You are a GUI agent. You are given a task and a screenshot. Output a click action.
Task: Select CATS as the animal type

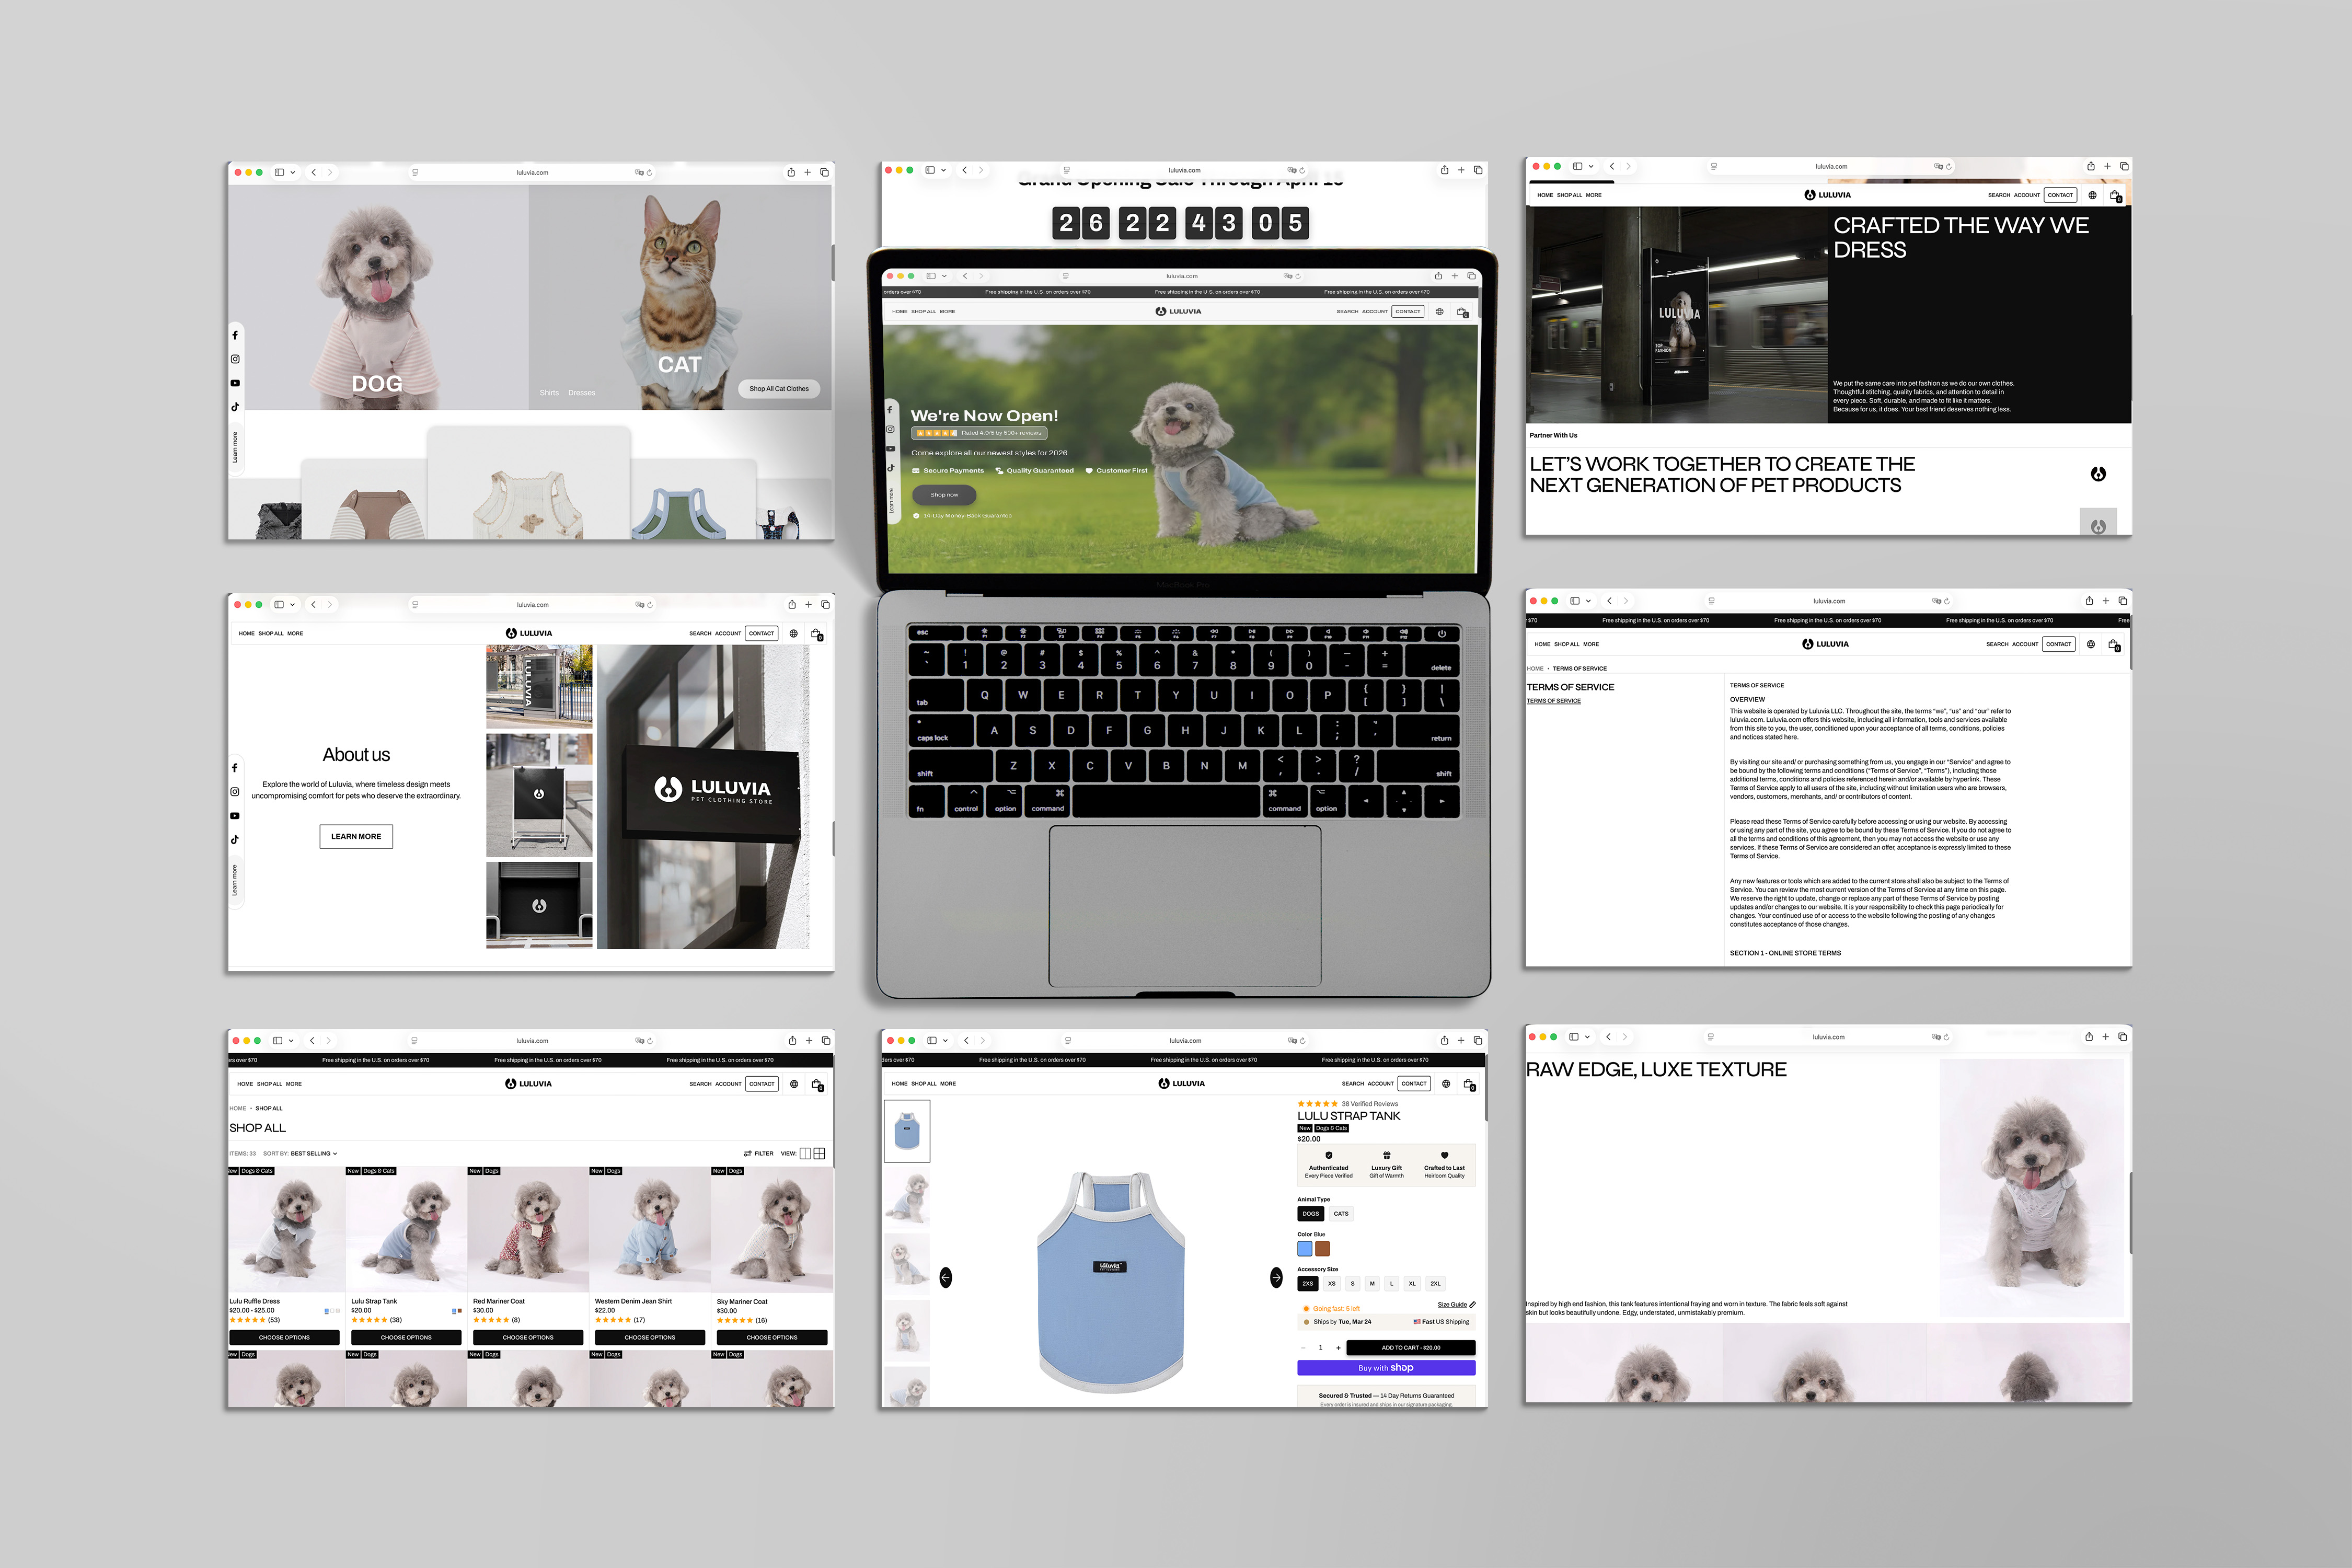coord(1341,1213)
